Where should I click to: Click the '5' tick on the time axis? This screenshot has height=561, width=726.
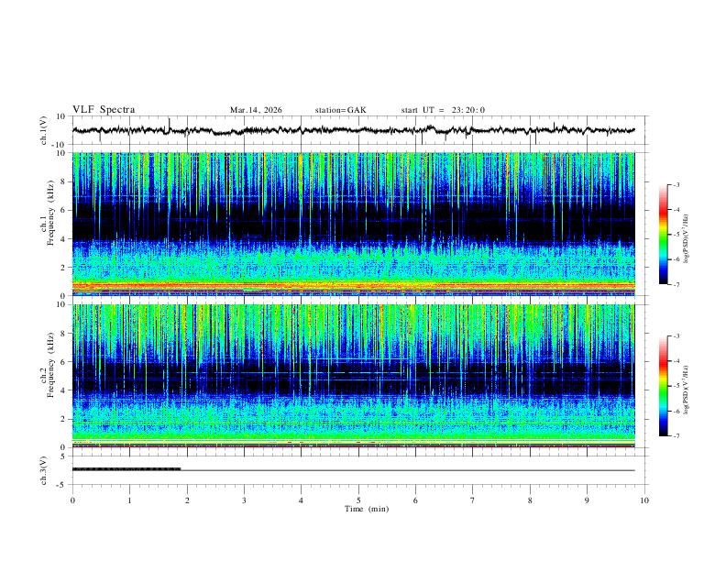coord(358,500)
